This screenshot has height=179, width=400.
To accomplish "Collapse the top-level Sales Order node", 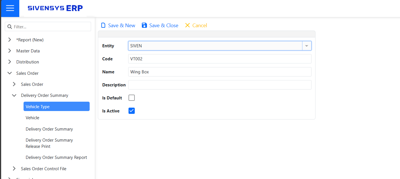I will (x=10, y=73).
